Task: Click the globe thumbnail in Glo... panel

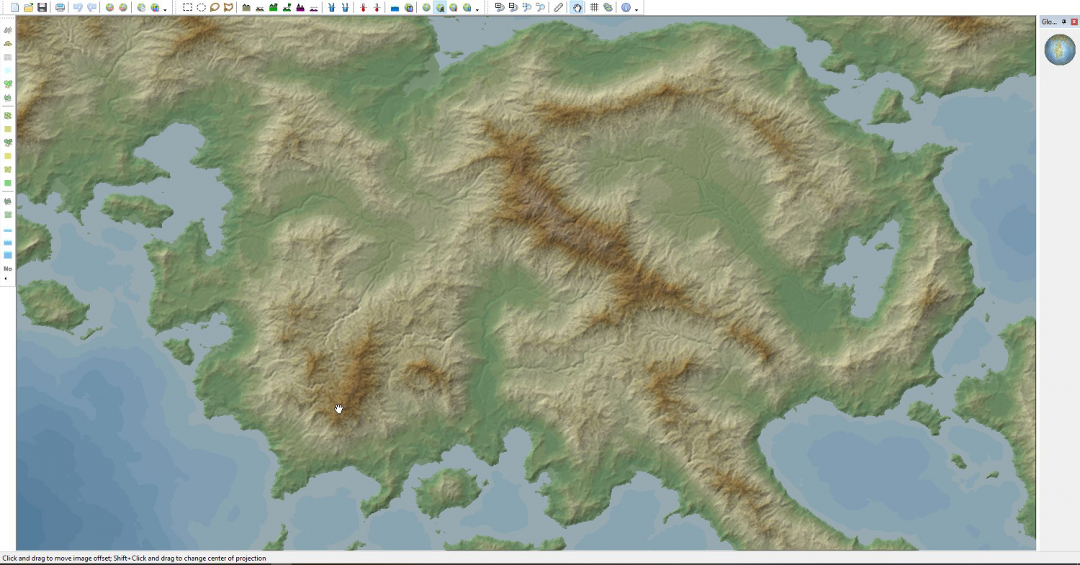Action: click(x=1059, y=50)
